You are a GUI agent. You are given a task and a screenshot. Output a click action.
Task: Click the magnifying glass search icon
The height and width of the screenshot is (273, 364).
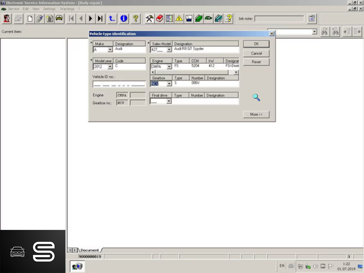click(256, 97)
